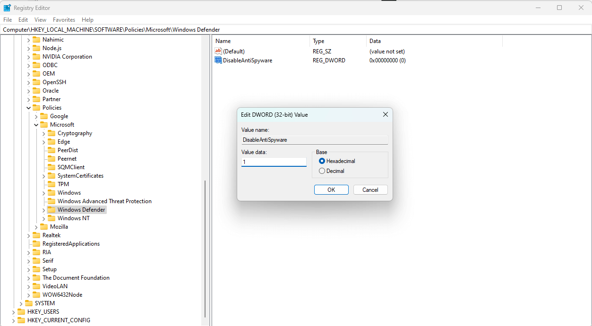Viewport: 592px width, 326px height.
Task: Switch the base to Decimal
Action: coord(322,171)
